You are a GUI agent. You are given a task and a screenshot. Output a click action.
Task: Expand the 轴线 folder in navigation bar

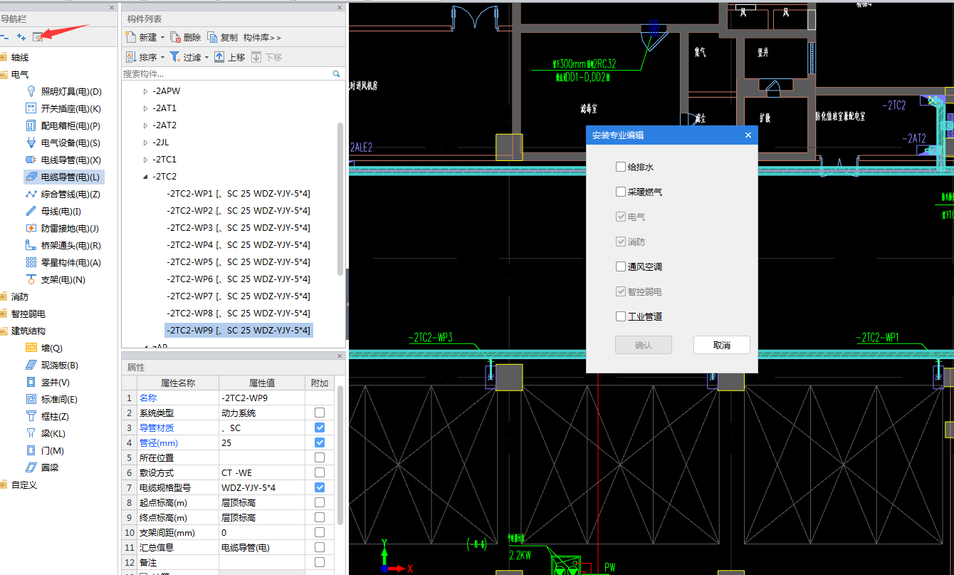[3, 57]
